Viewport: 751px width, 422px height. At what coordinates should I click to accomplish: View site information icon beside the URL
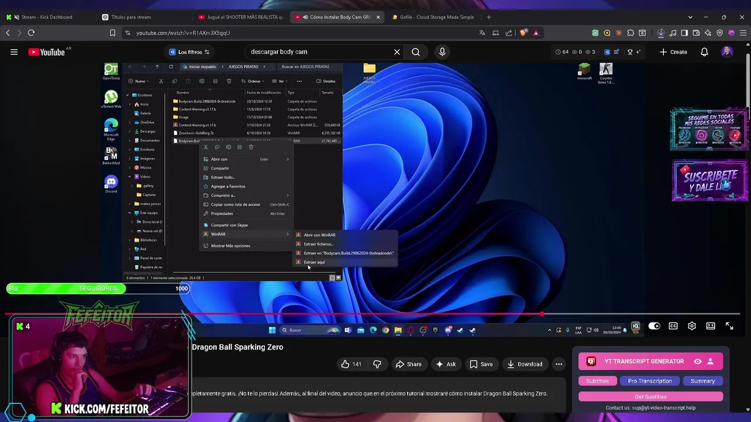(x=128, y=33)
